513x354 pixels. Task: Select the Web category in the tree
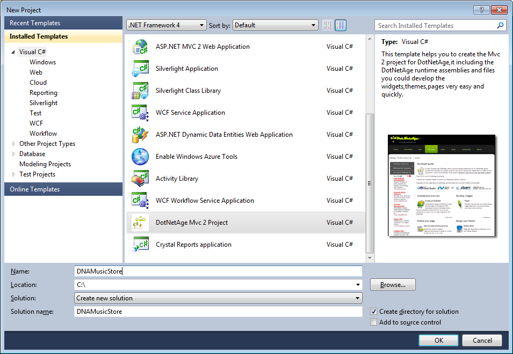tap(35, 72)
